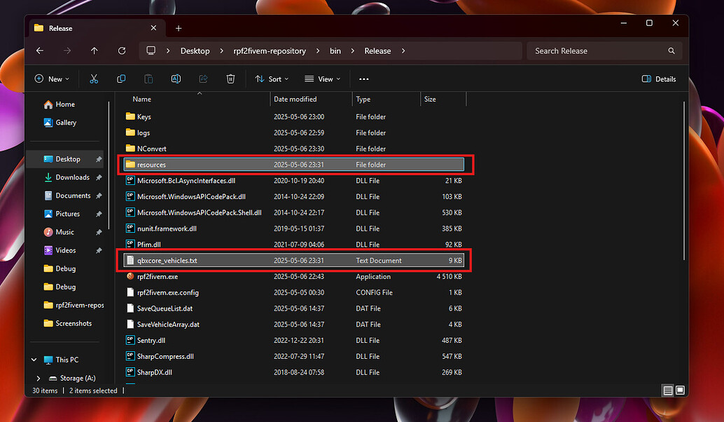Open the View options dropdown
Screen dimensions: 724x422
click(322, 79)
